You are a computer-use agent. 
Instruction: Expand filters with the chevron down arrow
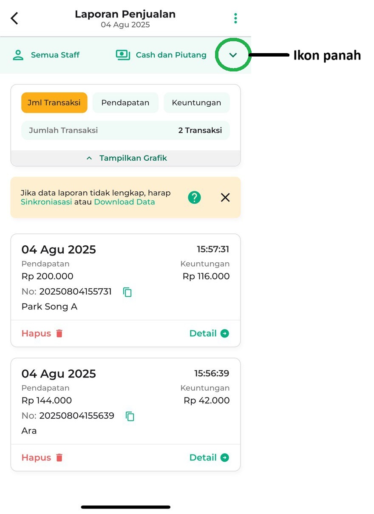pos(233,55)
